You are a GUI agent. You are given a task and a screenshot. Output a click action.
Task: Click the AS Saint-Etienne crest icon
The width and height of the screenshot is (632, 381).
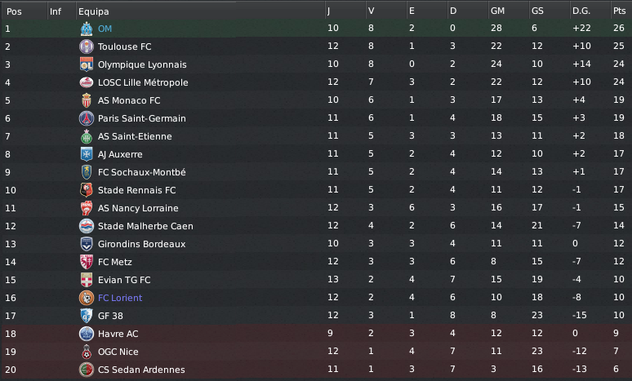pyautogui.click(x=87, y=136)
